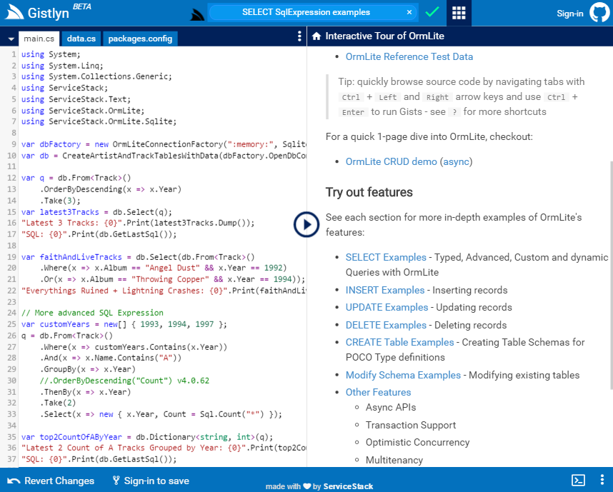
Task: Click the green checkmark icon
Action: [x=432, y=12]
